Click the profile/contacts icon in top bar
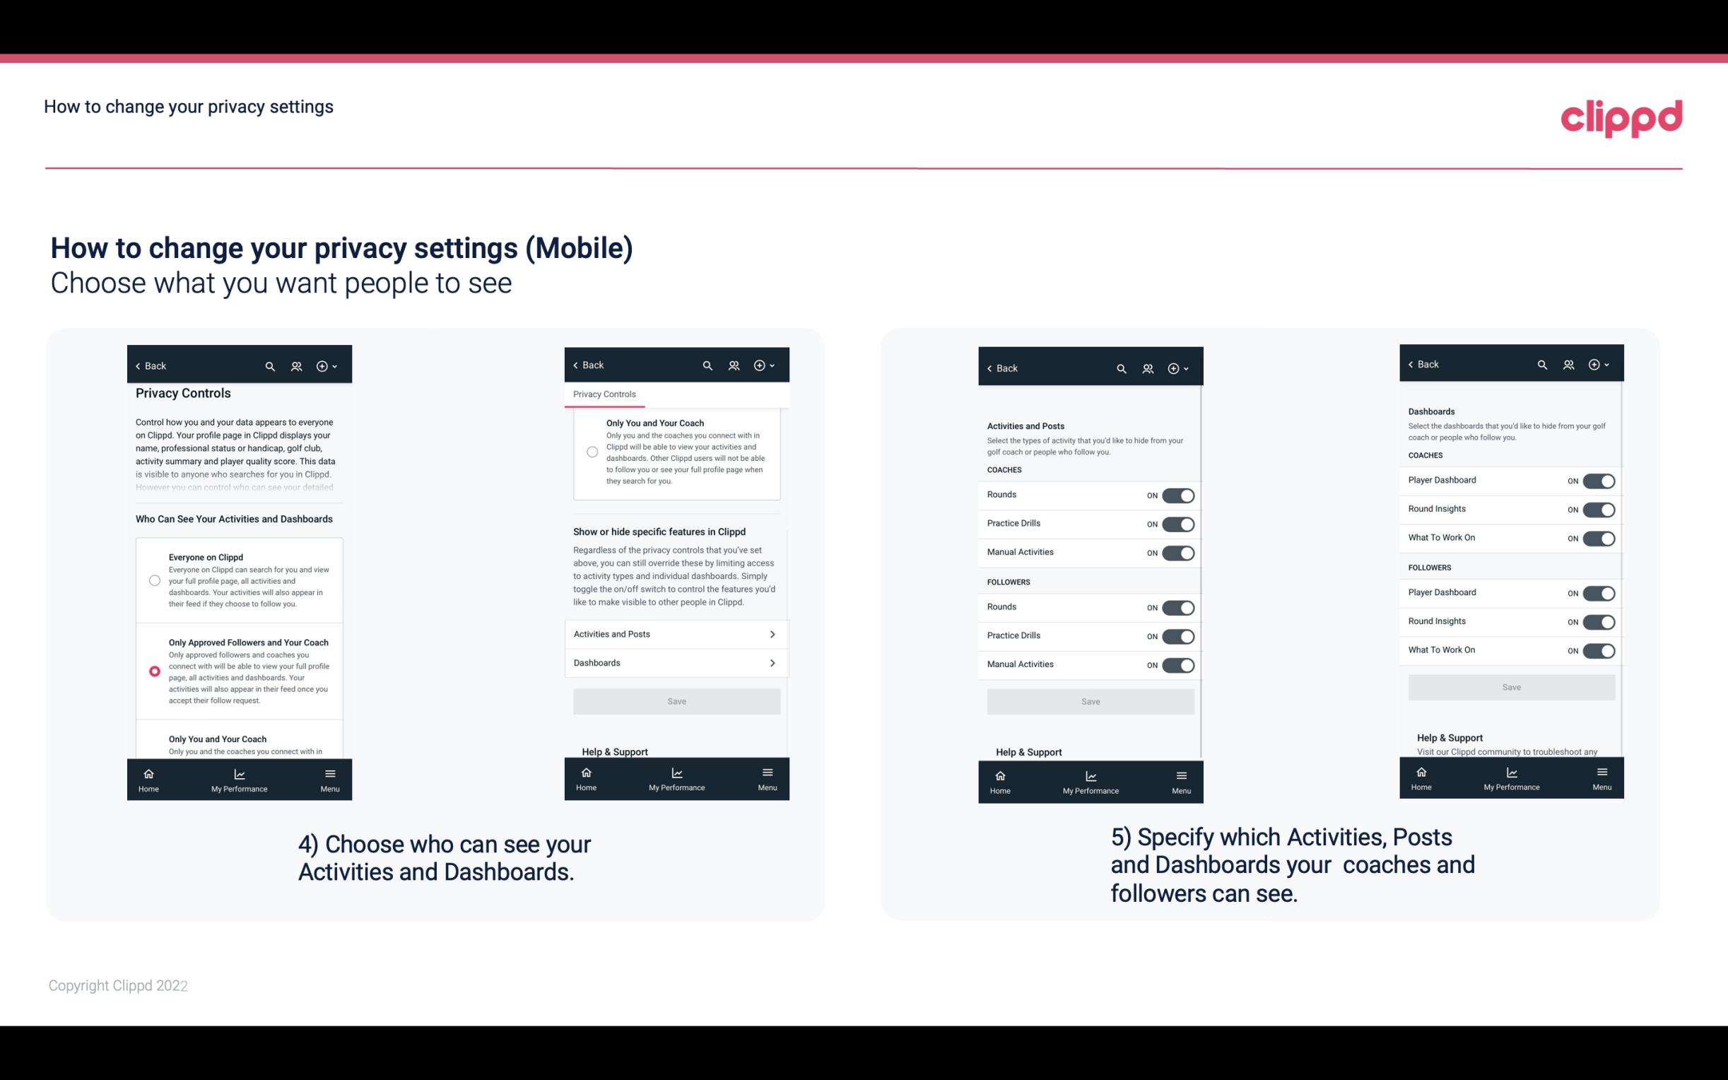 [x=296, y=366]
